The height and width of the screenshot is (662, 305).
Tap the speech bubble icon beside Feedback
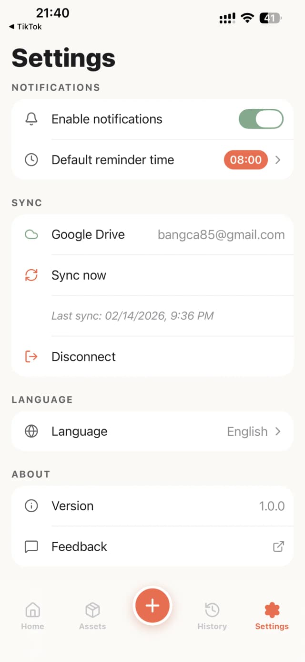[x=31, y=546]
